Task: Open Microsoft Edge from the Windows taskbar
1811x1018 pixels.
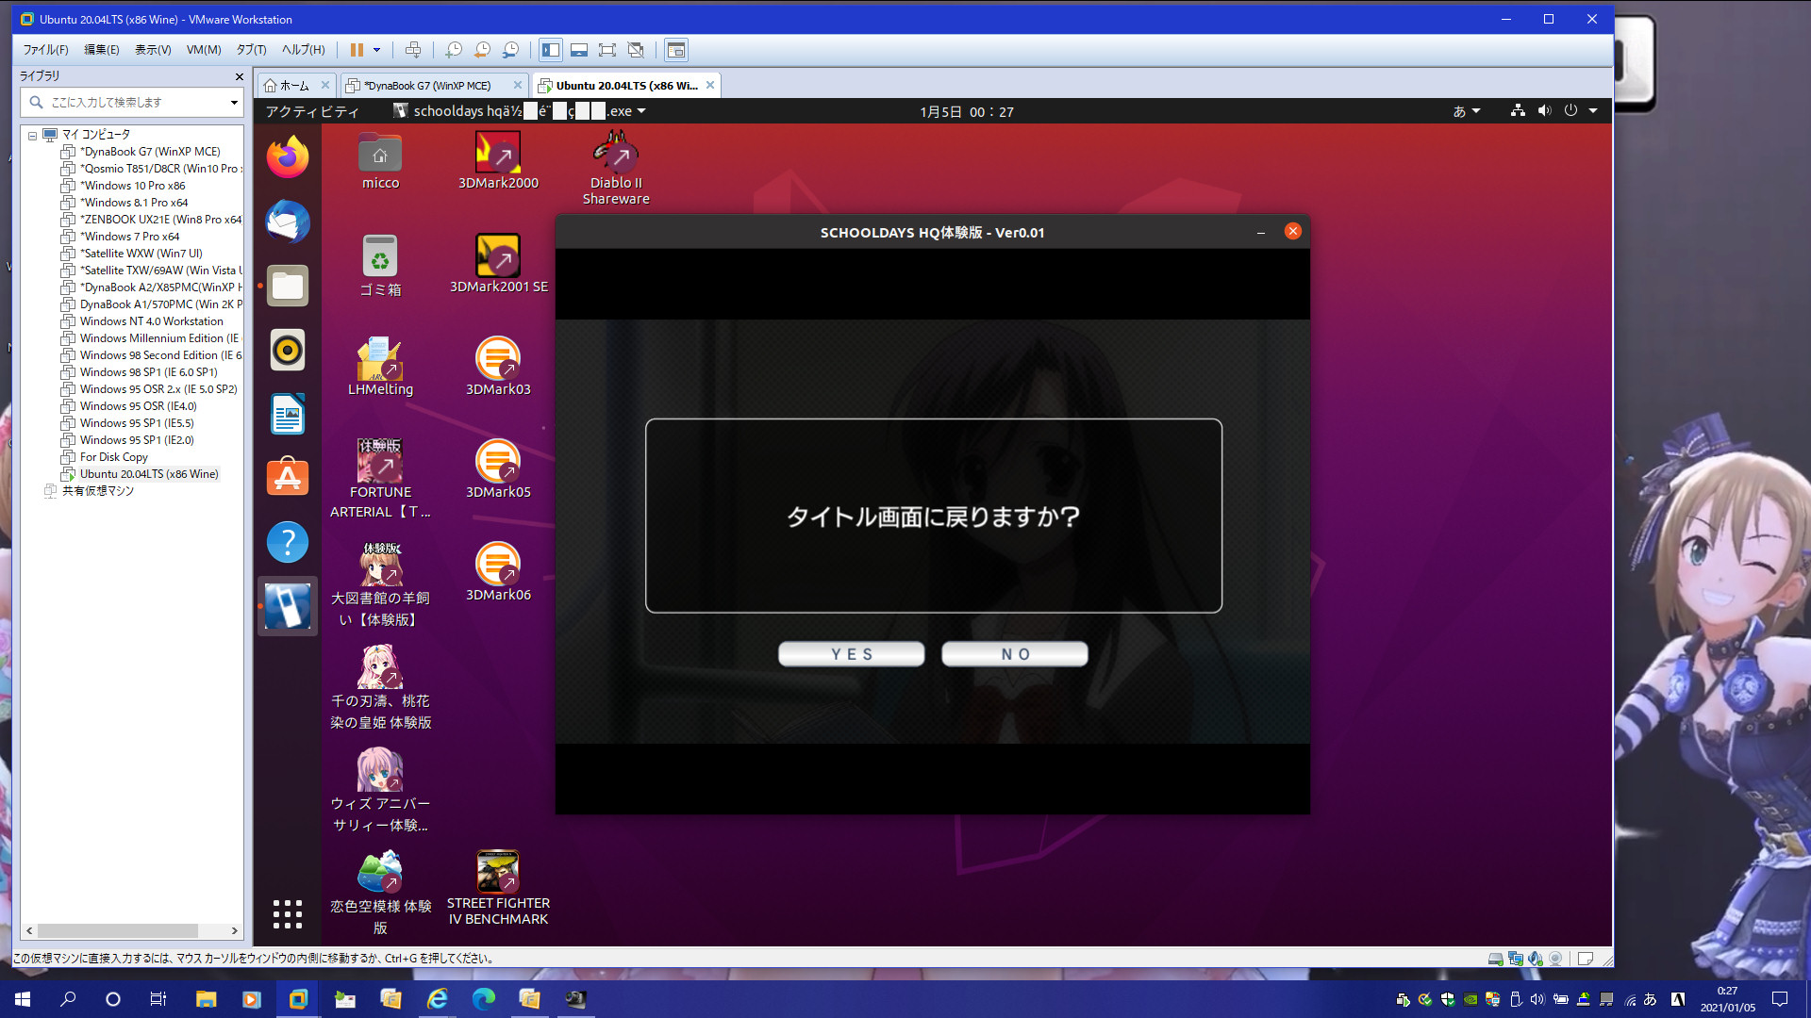Action: tap(483, 999)
